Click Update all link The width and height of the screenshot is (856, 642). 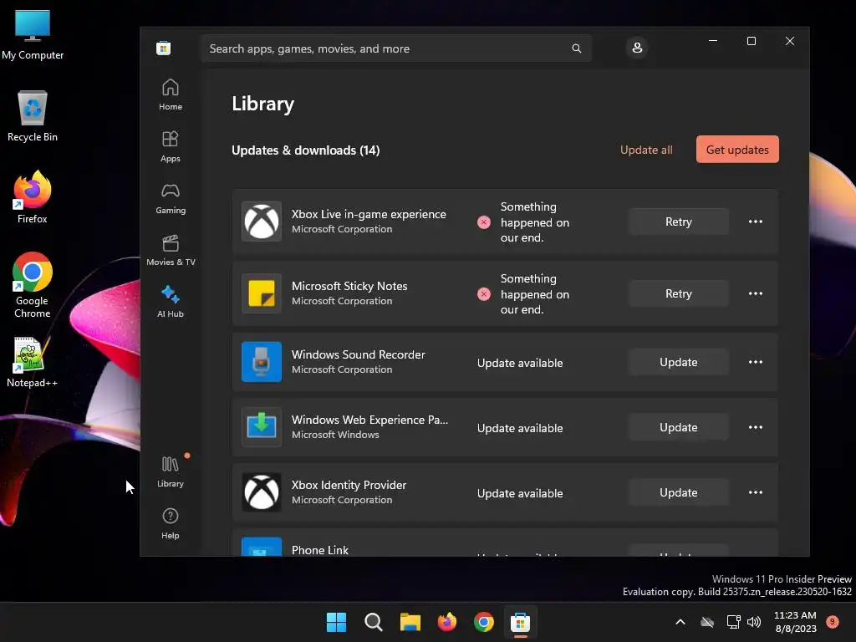coord(646,150)
